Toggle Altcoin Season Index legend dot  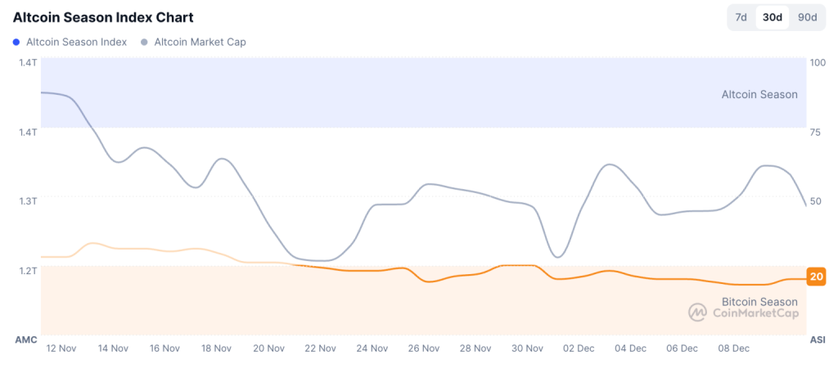pyautogui.click(x=16, y=43)
